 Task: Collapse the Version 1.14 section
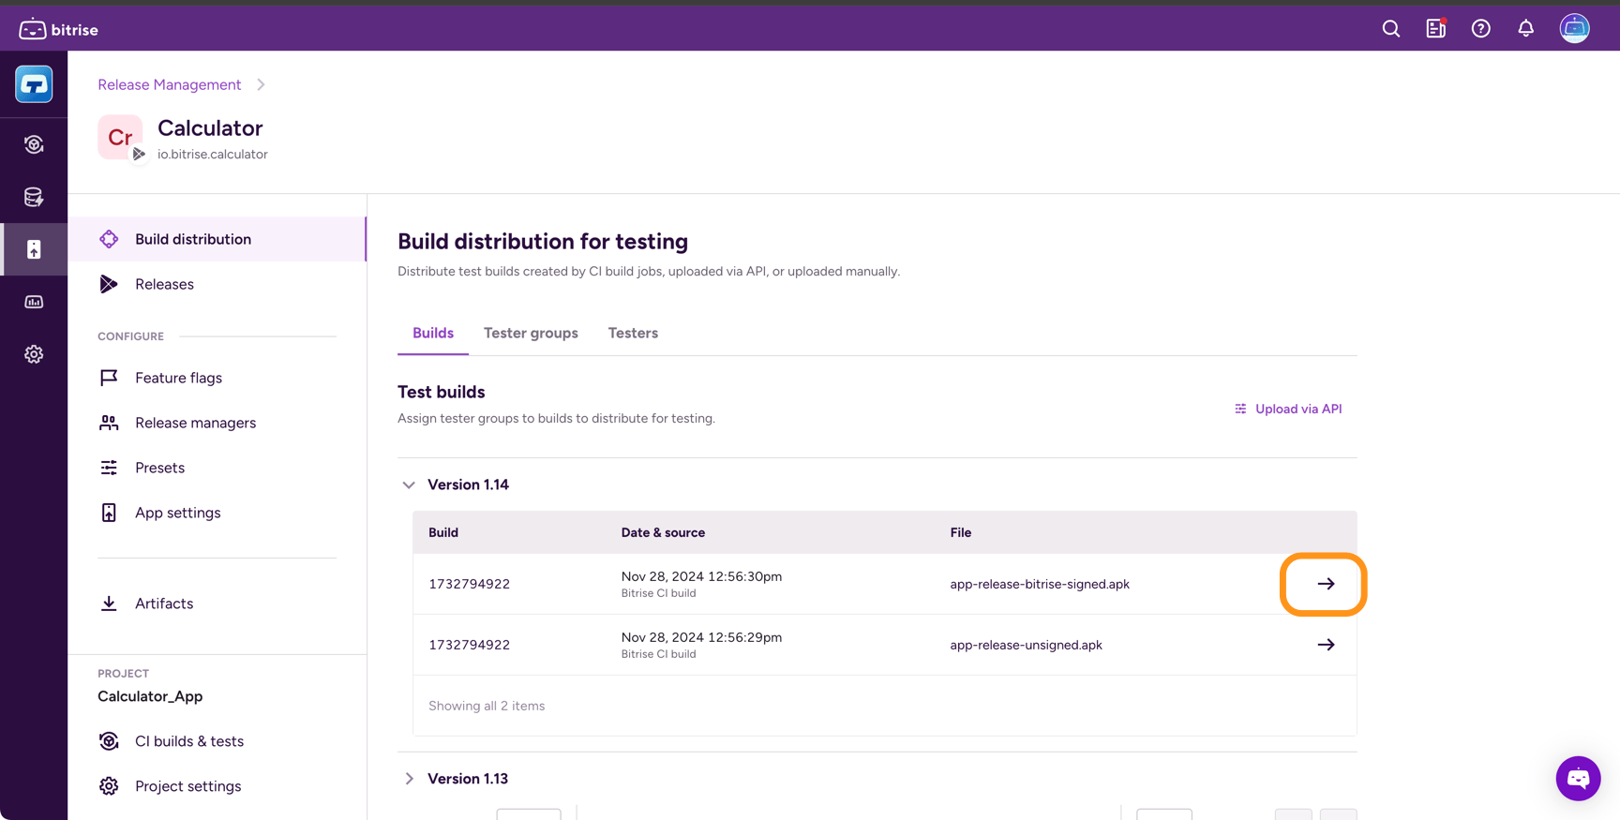pyautogui.click(x=409, y=485)
